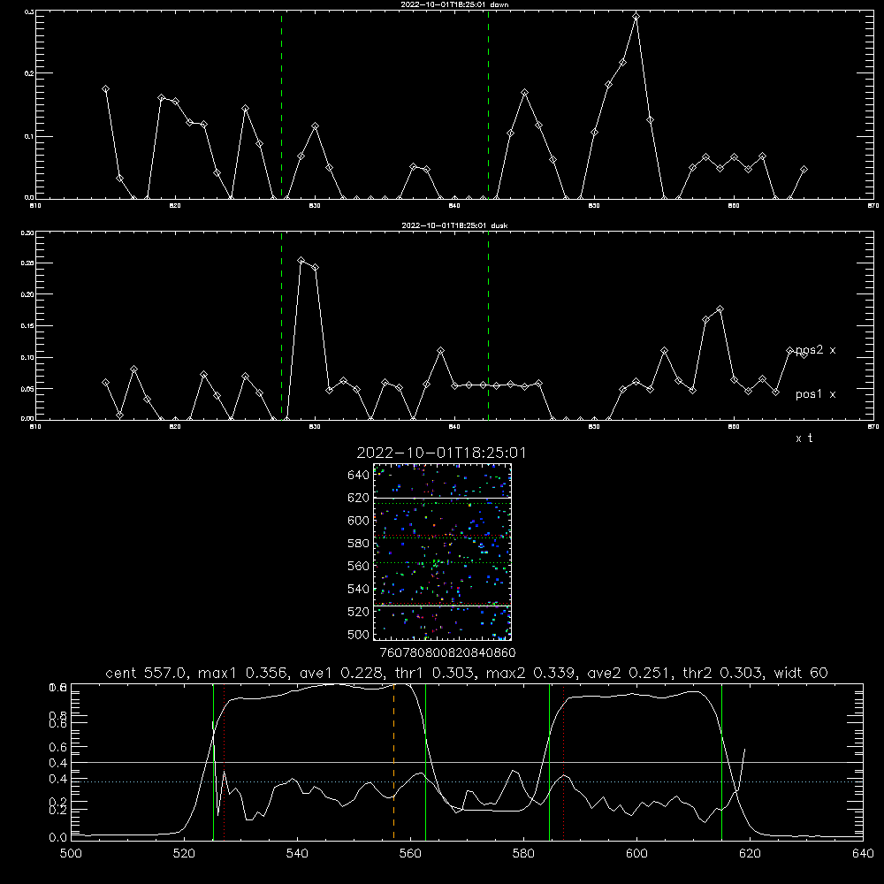Click the 500 label on the image panel y-axis
The height and width of the screenshot is (884, 884).
[359, 635]
